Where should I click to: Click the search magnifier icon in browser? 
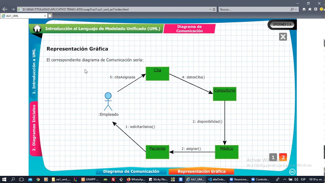coord(292,9)
